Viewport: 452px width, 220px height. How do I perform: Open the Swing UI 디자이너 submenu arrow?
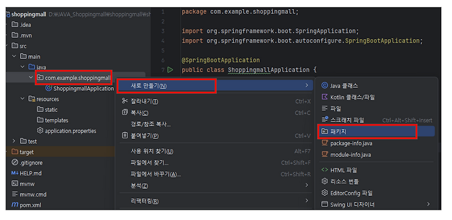428,204
